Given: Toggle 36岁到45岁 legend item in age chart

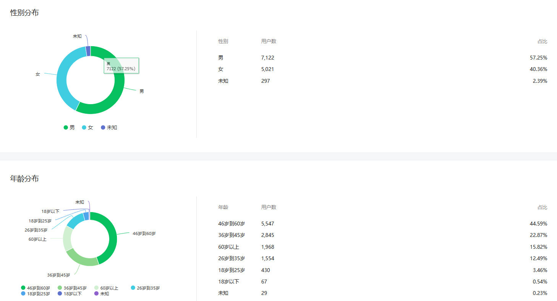Looking at the screenshot, I should [72, 288].
